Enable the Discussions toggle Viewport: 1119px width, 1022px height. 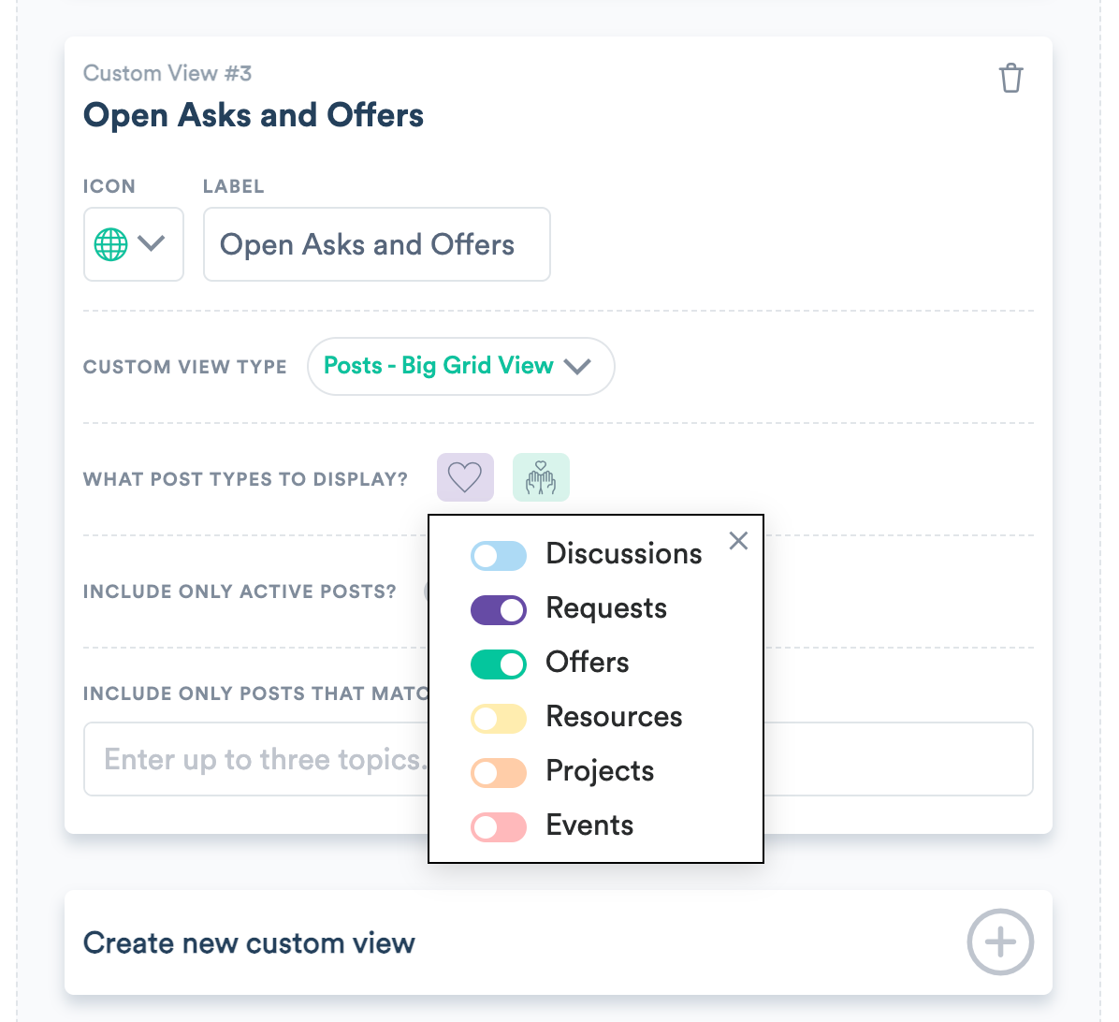(498, 555)
